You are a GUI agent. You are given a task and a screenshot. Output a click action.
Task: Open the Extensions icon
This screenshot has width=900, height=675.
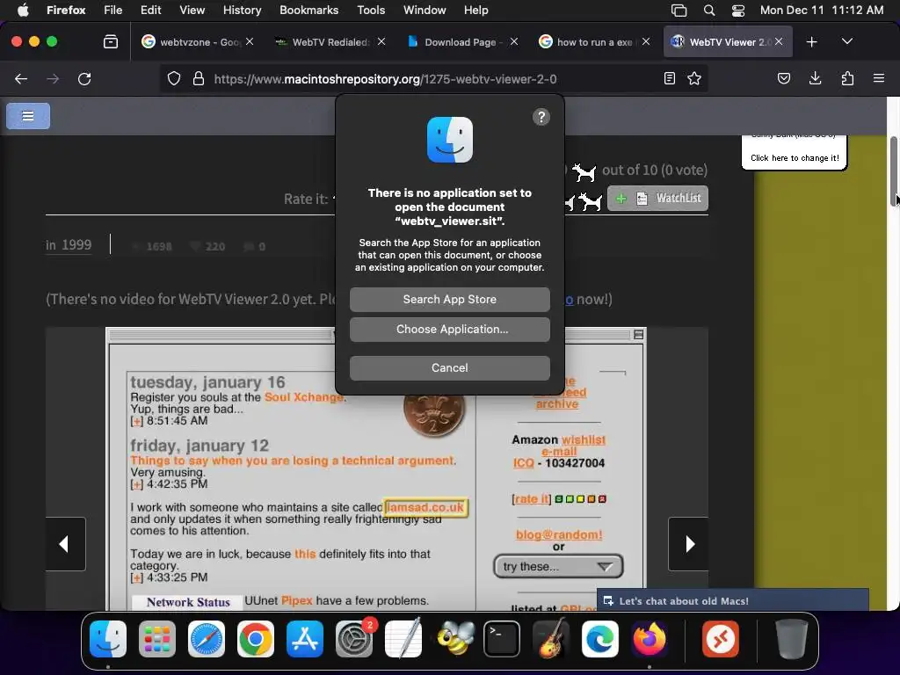tap(847, 78)
